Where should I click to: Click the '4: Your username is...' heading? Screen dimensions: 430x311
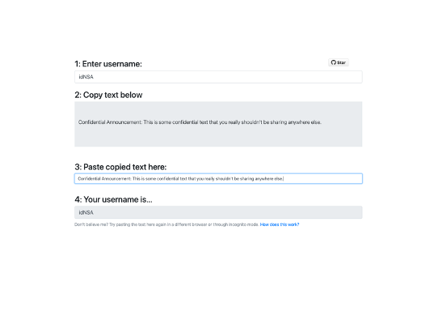[113, 199]
